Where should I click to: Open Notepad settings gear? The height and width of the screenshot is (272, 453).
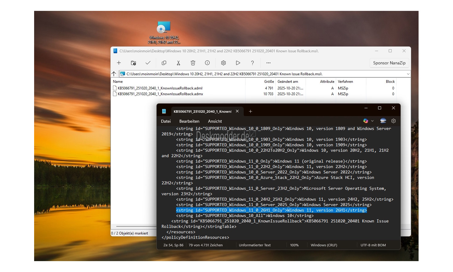point(394,121)
